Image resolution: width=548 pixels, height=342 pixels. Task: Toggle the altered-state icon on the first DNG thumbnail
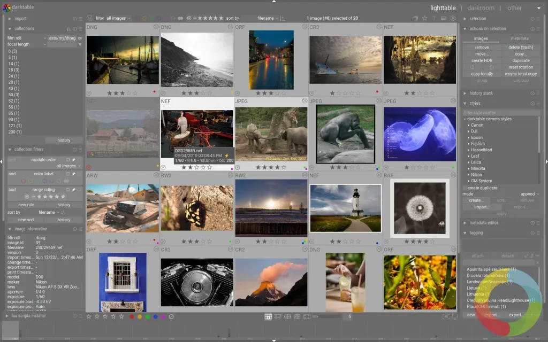[x=156, y=27]
